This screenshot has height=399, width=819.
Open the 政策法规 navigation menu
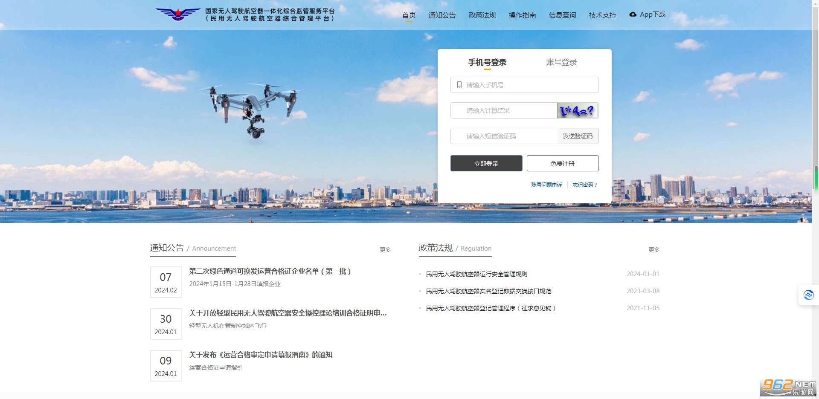pyautogui.click(x=482, y=15)
